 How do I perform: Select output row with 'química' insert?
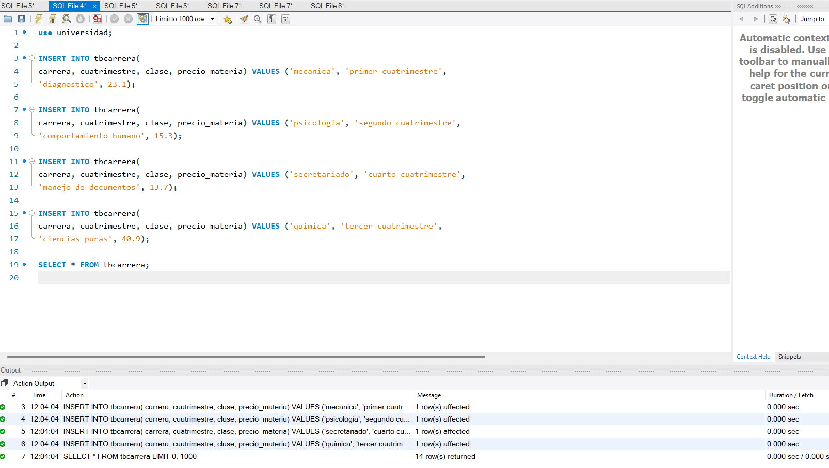(414, 444)
